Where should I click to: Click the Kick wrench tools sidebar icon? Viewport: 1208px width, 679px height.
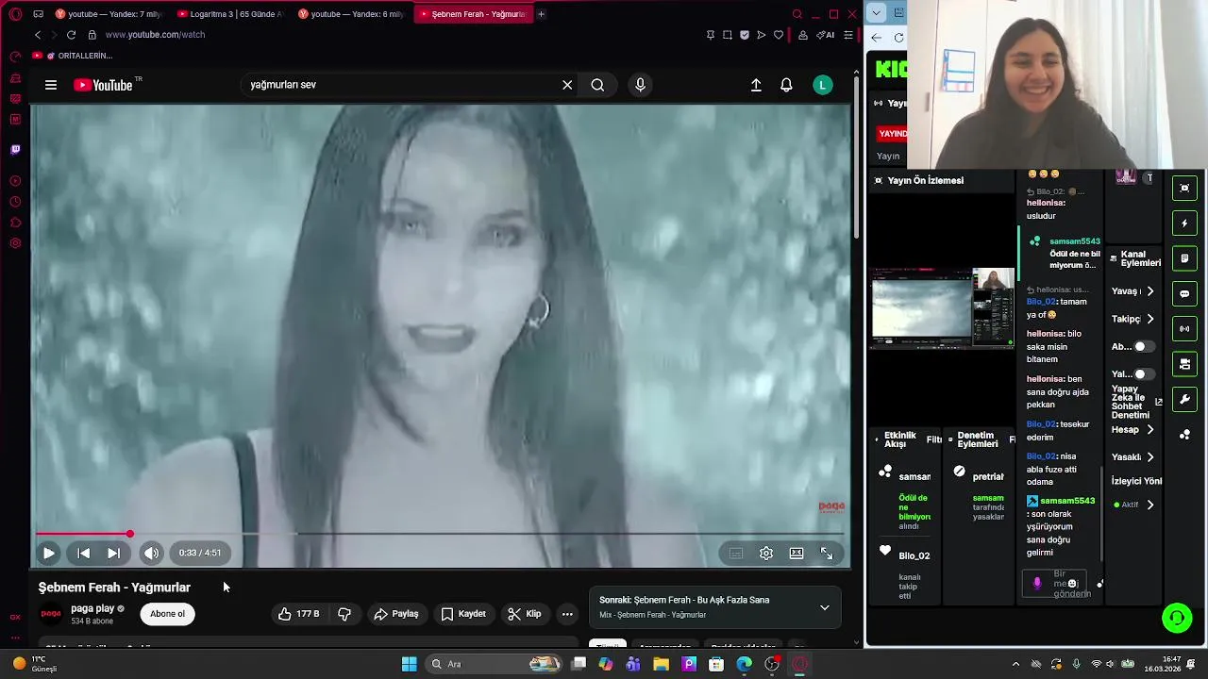pos(1184,400)
